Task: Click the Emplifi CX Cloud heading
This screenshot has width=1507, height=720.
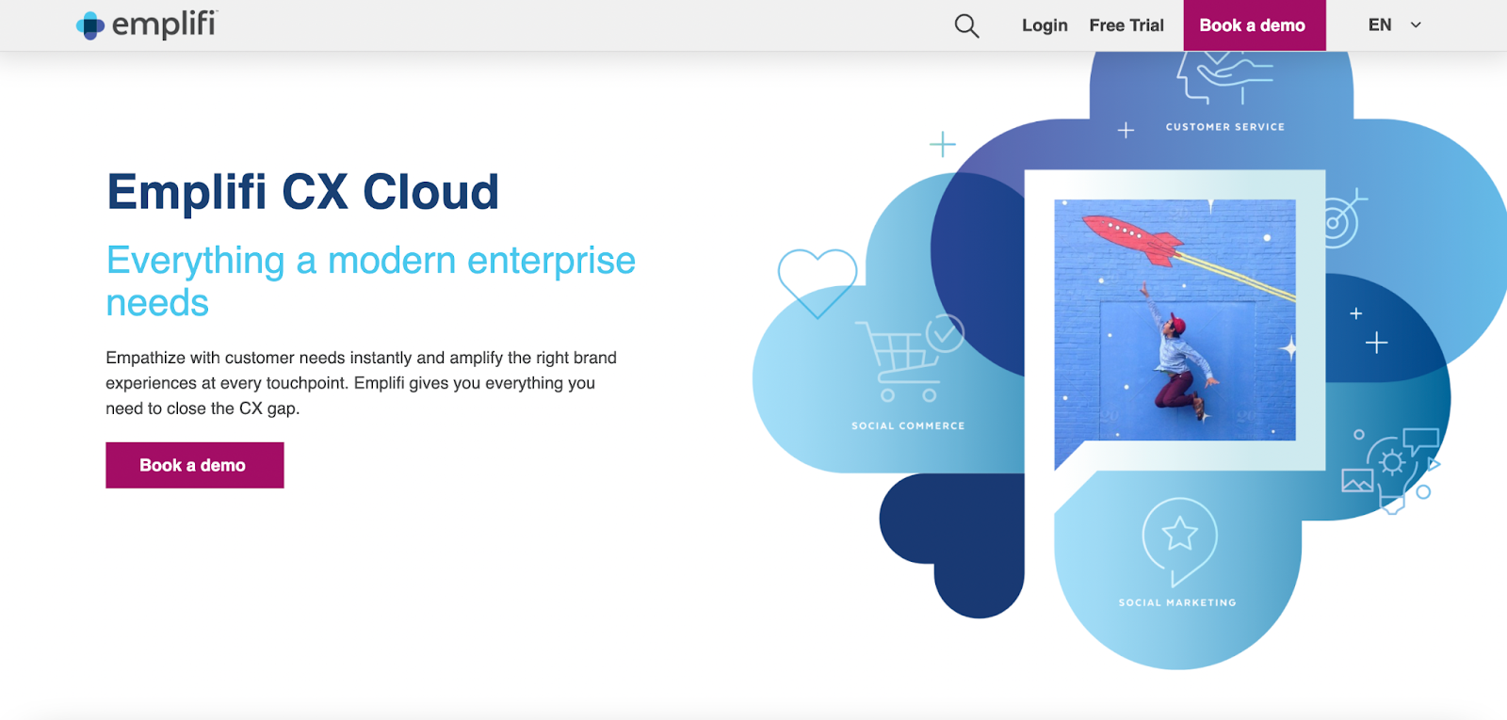Action: coord(302,192)
